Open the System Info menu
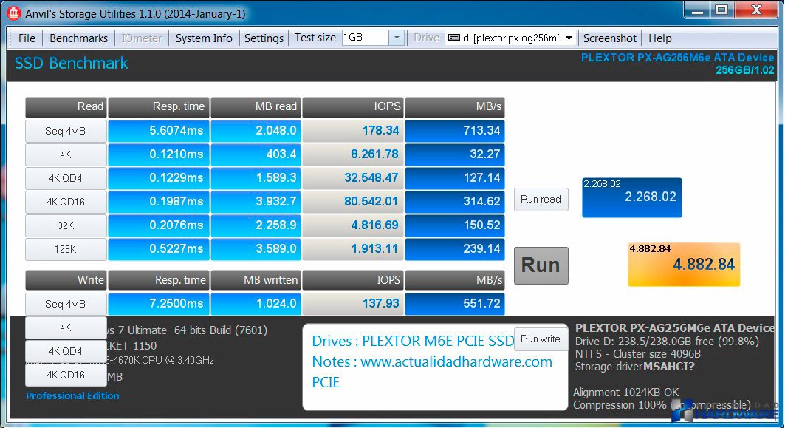Viewport: 785px width, 428px height. [x=204, y=38]
